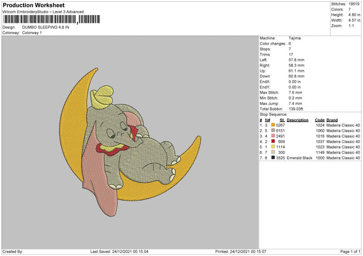Click the Total Bobbin value 139.03ft
The height and width of the screenshot is (256, 363).
point(296,109)
